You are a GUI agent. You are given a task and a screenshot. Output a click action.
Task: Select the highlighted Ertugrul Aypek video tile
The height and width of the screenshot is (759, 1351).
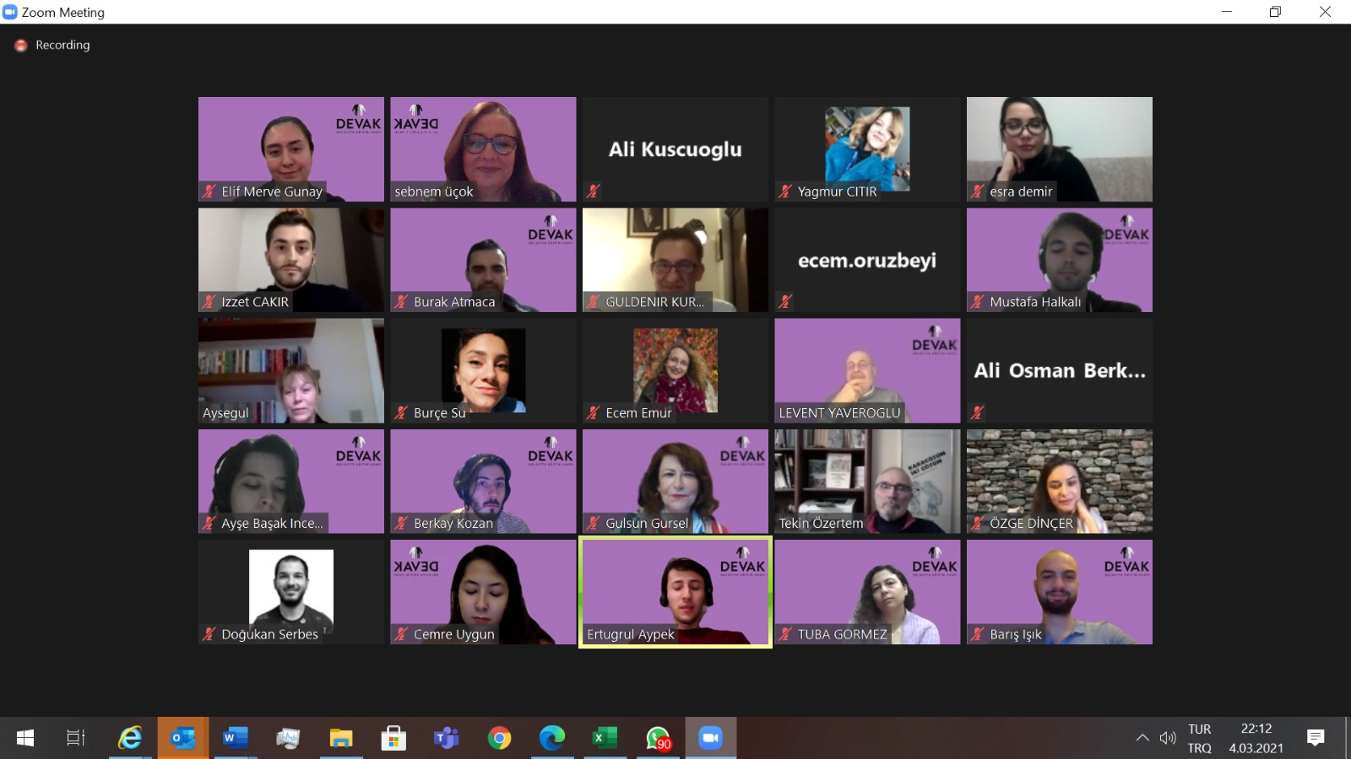tap(675, 592)
